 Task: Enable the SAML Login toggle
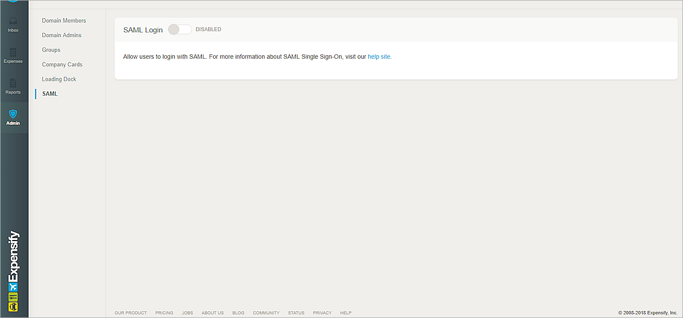pos(179,30)
